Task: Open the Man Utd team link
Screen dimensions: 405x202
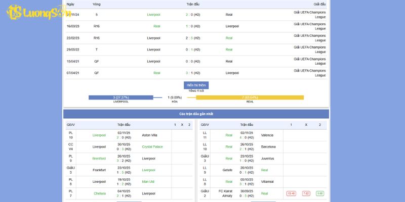Action: tap(149, 181)
